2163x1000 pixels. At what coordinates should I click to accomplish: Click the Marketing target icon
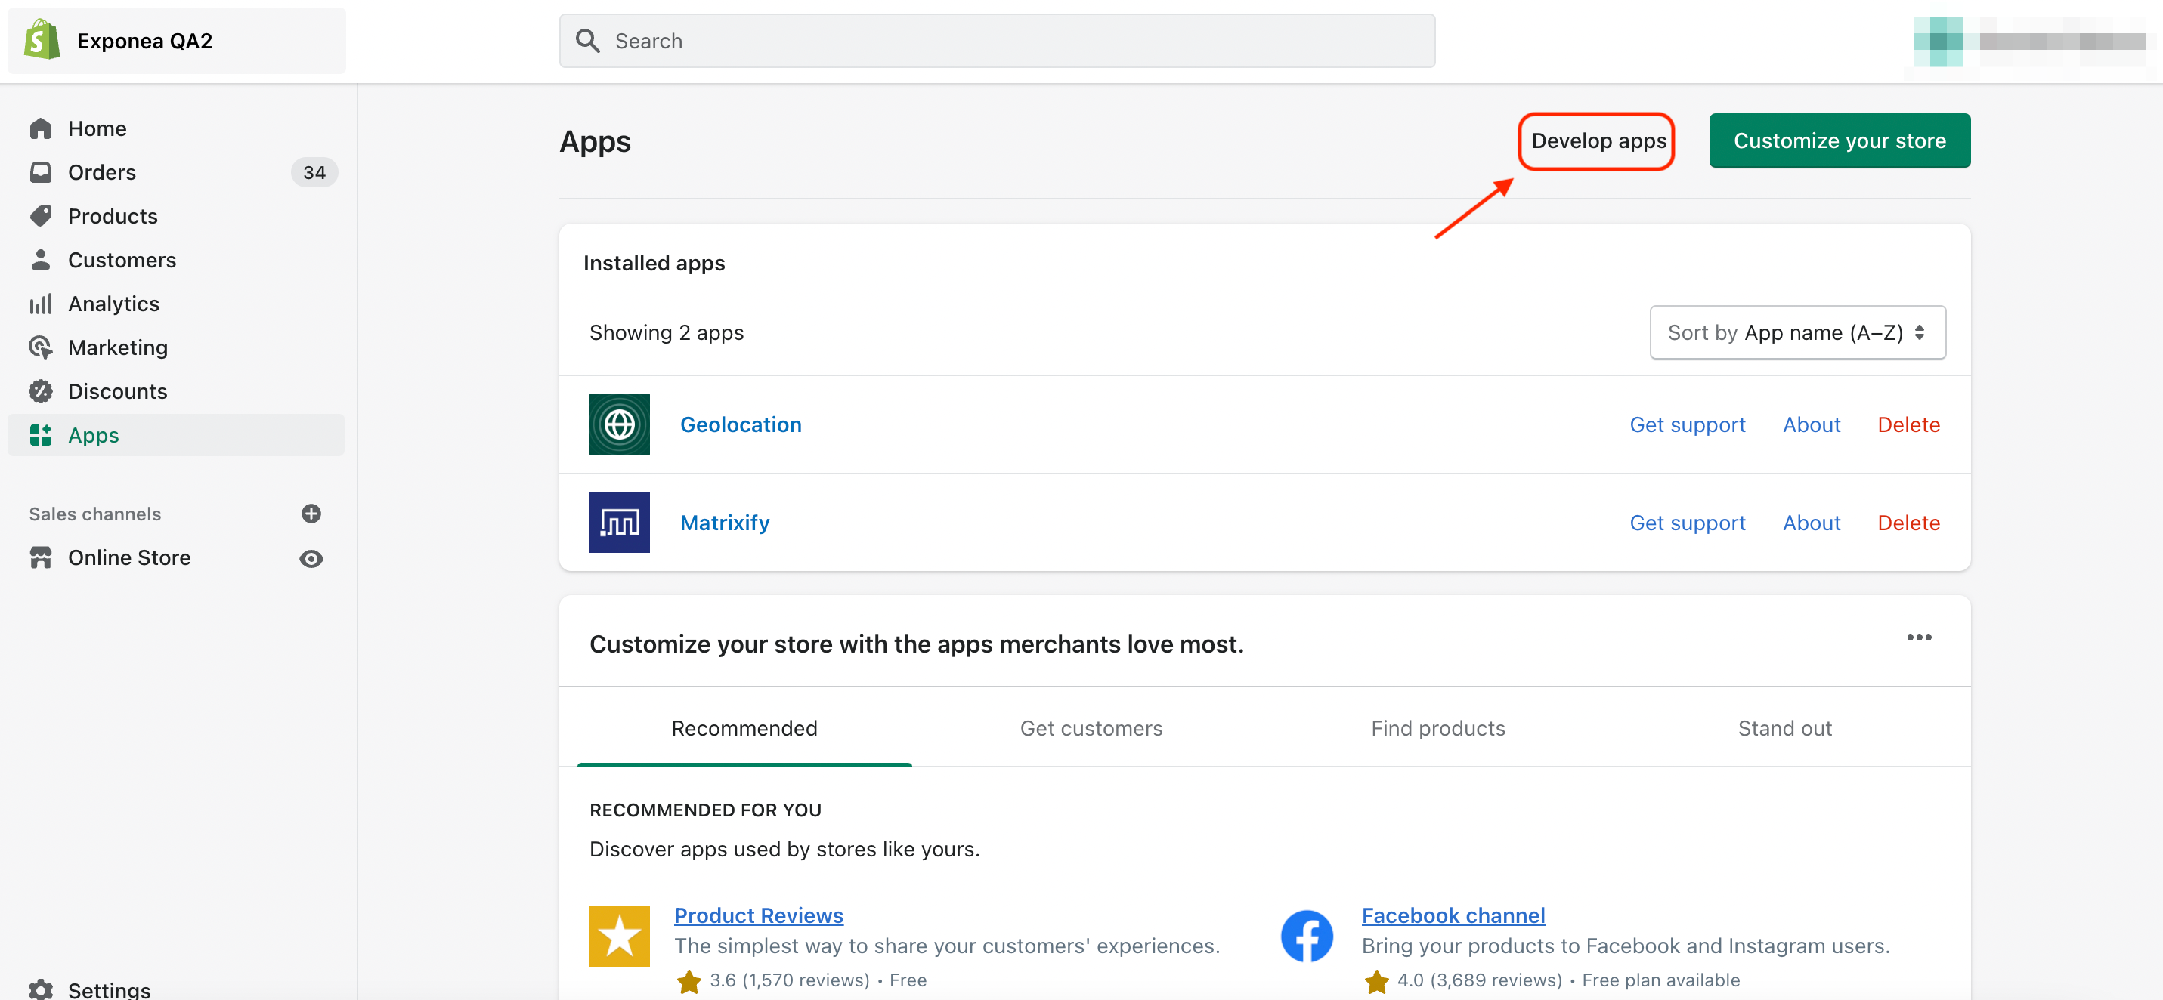(x=40, y=347)
